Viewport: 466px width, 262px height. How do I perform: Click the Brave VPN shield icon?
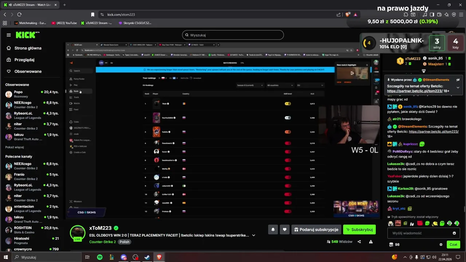pyautogui.click(x=454, y=15)
